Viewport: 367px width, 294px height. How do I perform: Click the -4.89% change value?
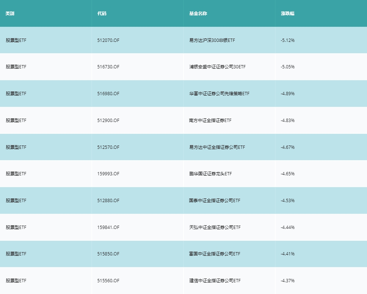tap(288, 94)
